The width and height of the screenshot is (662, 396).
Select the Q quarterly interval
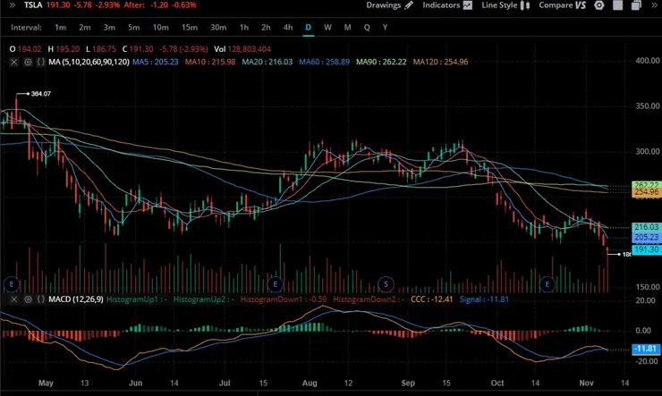(367, 28)
